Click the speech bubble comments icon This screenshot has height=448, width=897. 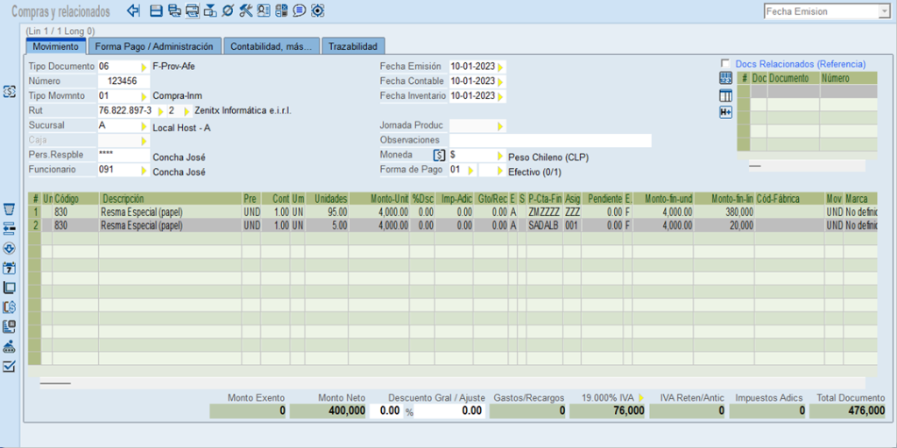click(299, 10)
